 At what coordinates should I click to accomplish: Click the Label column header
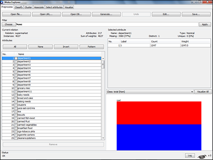[x=135, y=41]
